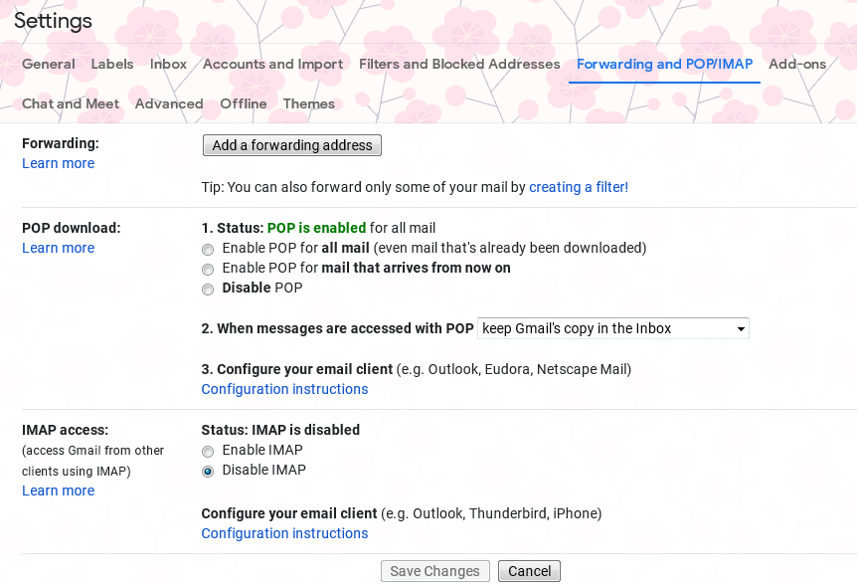857x586 pixels.
Task: Go to the Inbox settings tab
Action: [x=168, y=64]
